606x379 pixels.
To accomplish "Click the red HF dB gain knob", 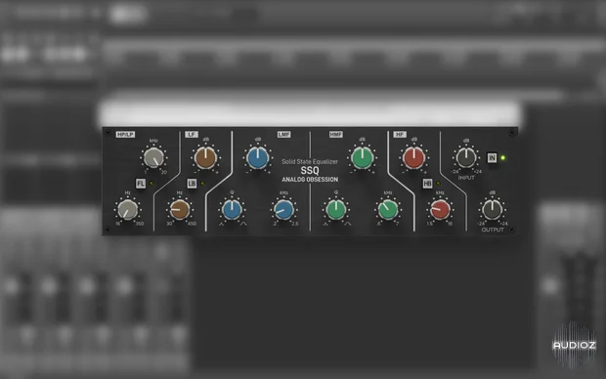I will [413, 157].
